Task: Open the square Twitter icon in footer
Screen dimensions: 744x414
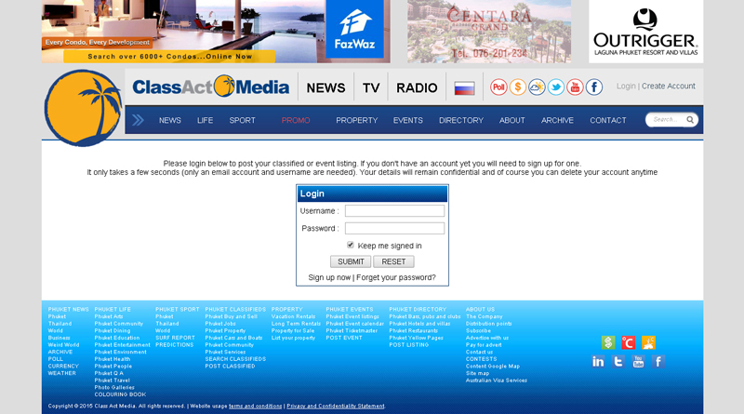Action: coord(618,362)
